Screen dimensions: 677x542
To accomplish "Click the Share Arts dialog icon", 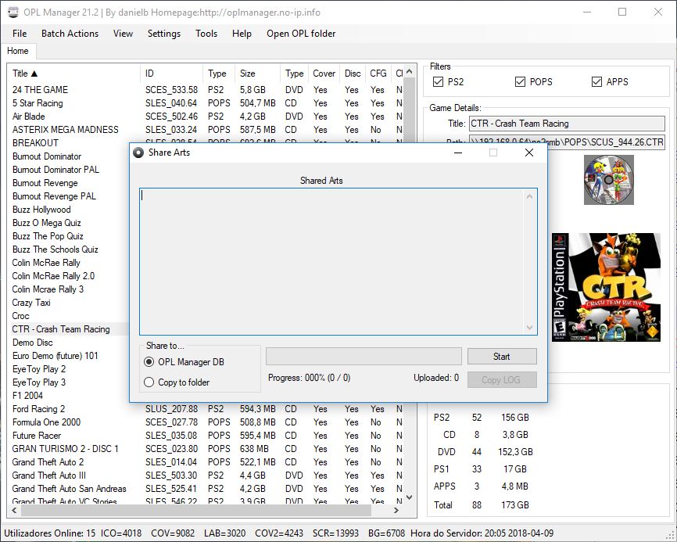I will (138, 153).
